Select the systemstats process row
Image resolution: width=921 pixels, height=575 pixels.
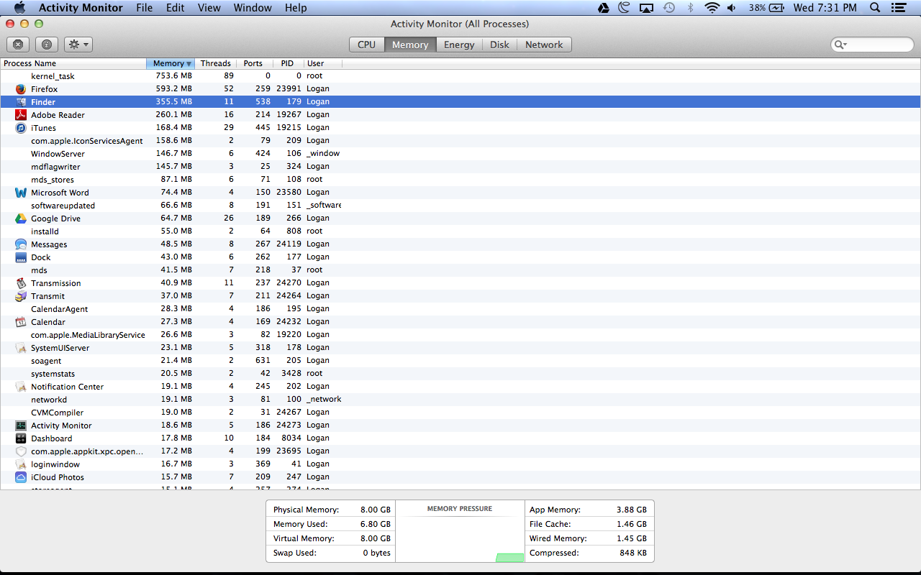[460, 374]
